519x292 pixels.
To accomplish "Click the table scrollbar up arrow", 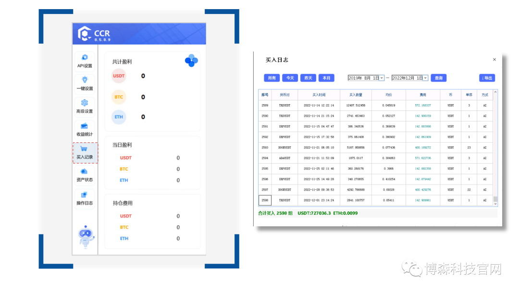I will (495, 92).
